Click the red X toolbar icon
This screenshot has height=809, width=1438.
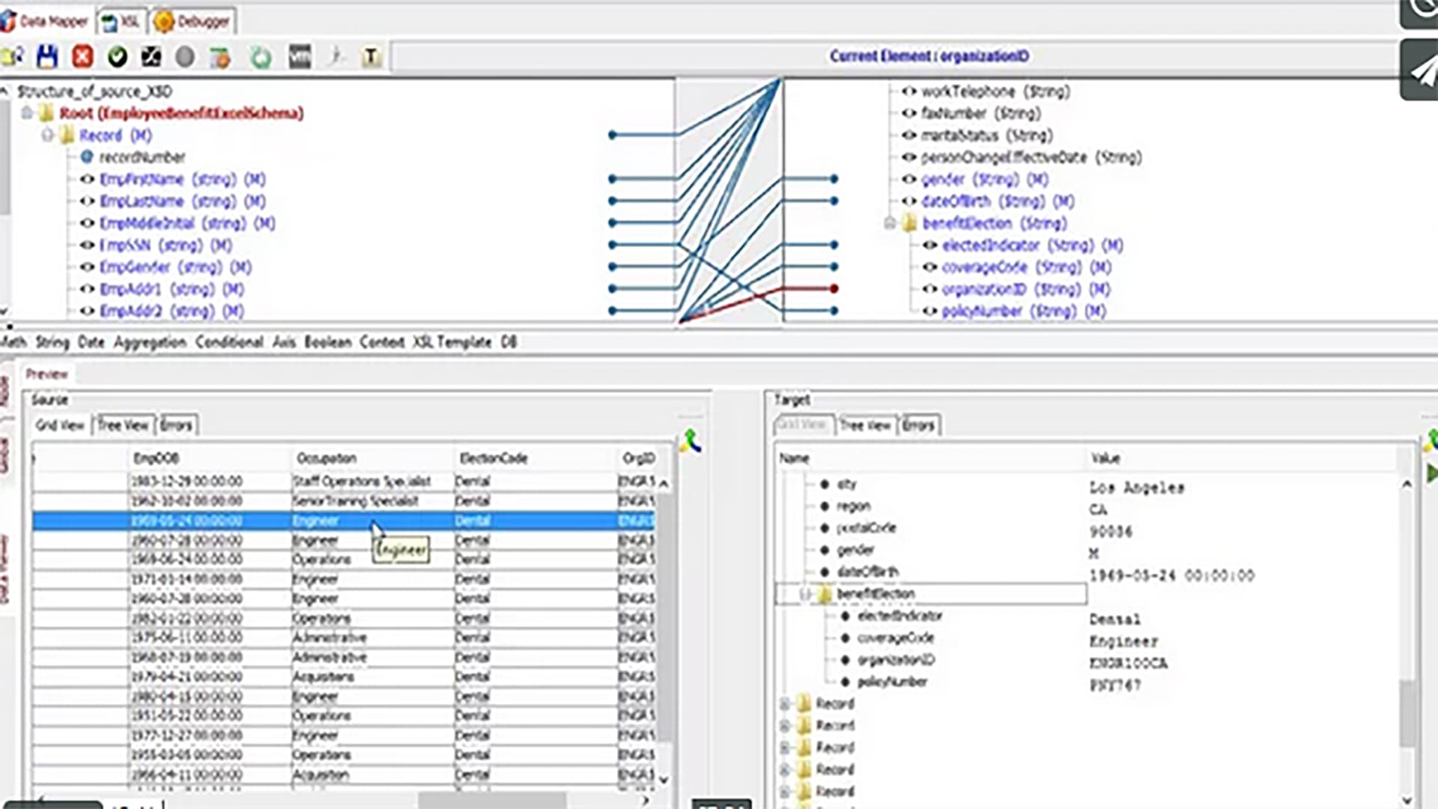pyautogui.click(x=82, y=56)
